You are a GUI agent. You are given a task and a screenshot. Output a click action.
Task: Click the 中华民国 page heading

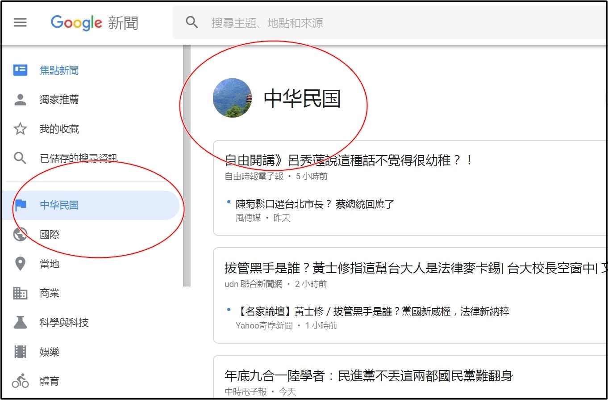pos(302,99)
